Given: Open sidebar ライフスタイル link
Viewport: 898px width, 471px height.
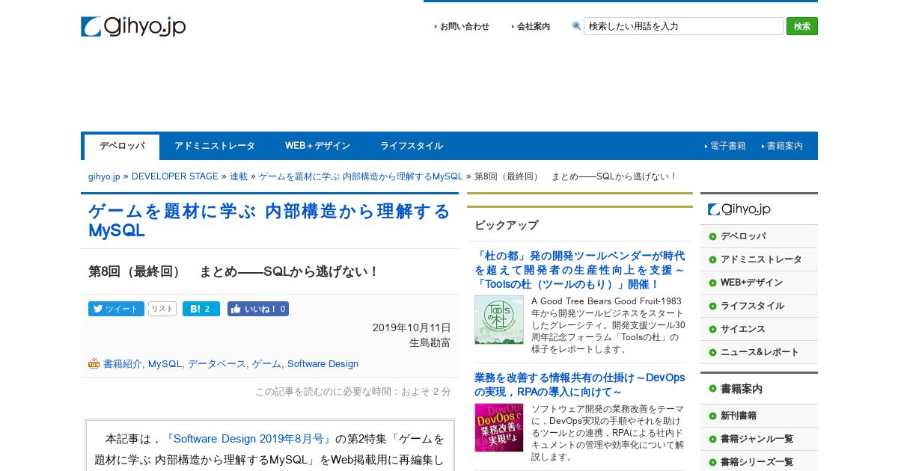Looking at the screenshot, I should (752, 306).
